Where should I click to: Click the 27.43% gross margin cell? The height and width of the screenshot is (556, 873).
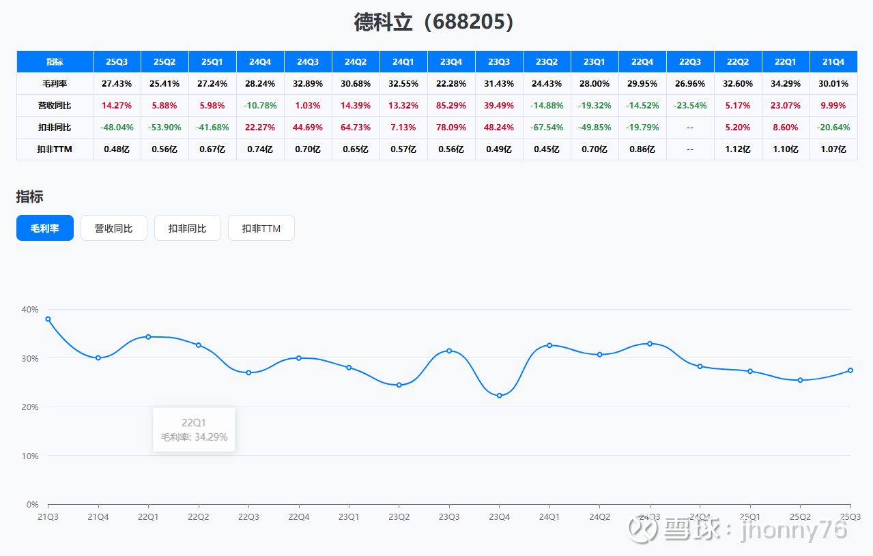[x=117, y=84]
